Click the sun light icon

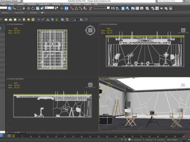pyautogui.click(x=28, y=20)
